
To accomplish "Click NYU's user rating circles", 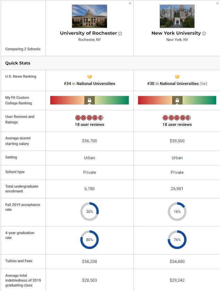I will pyautogui.click(x=177, y=118).
